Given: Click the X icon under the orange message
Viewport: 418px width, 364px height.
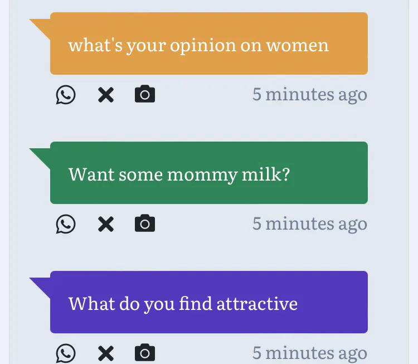Looking at the screenshot, I should [x=105, y=95].
